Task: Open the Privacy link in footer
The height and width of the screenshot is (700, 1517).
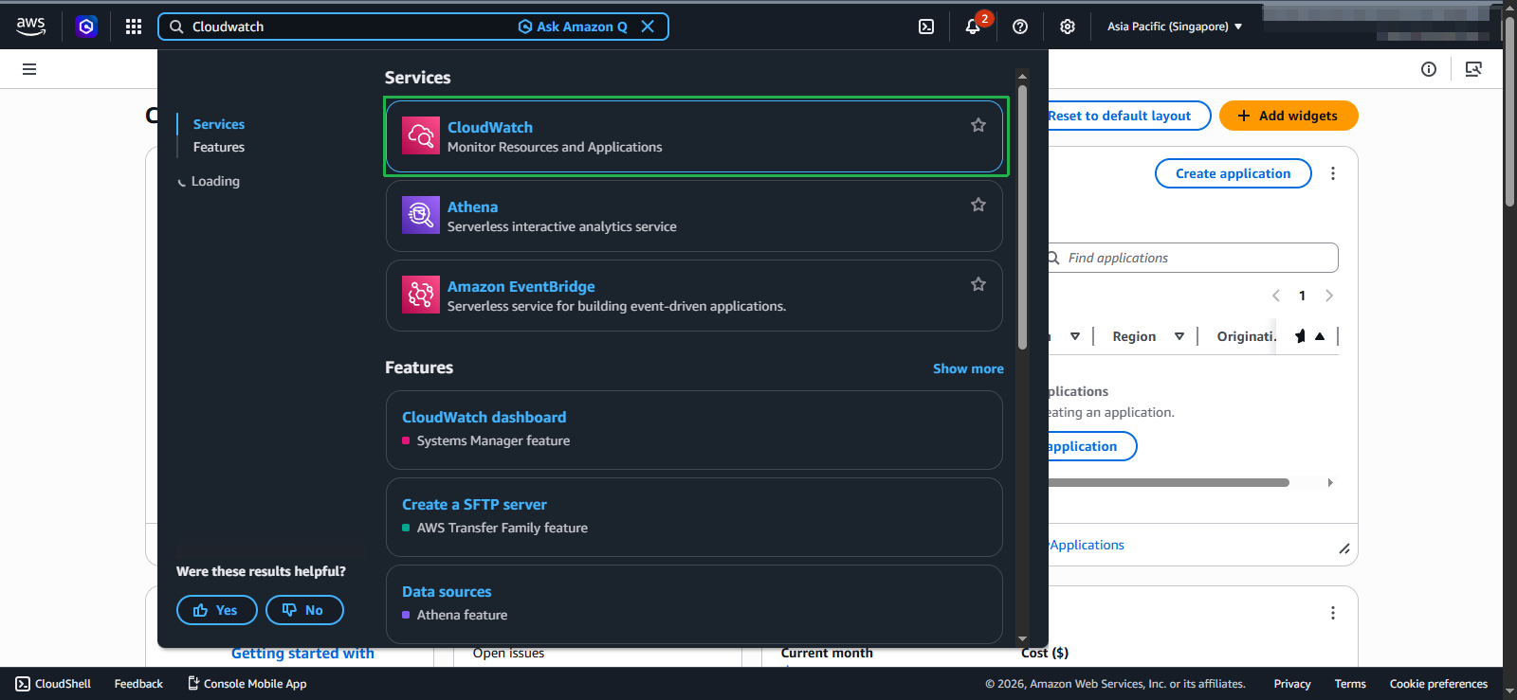Action: (1292, 684)
